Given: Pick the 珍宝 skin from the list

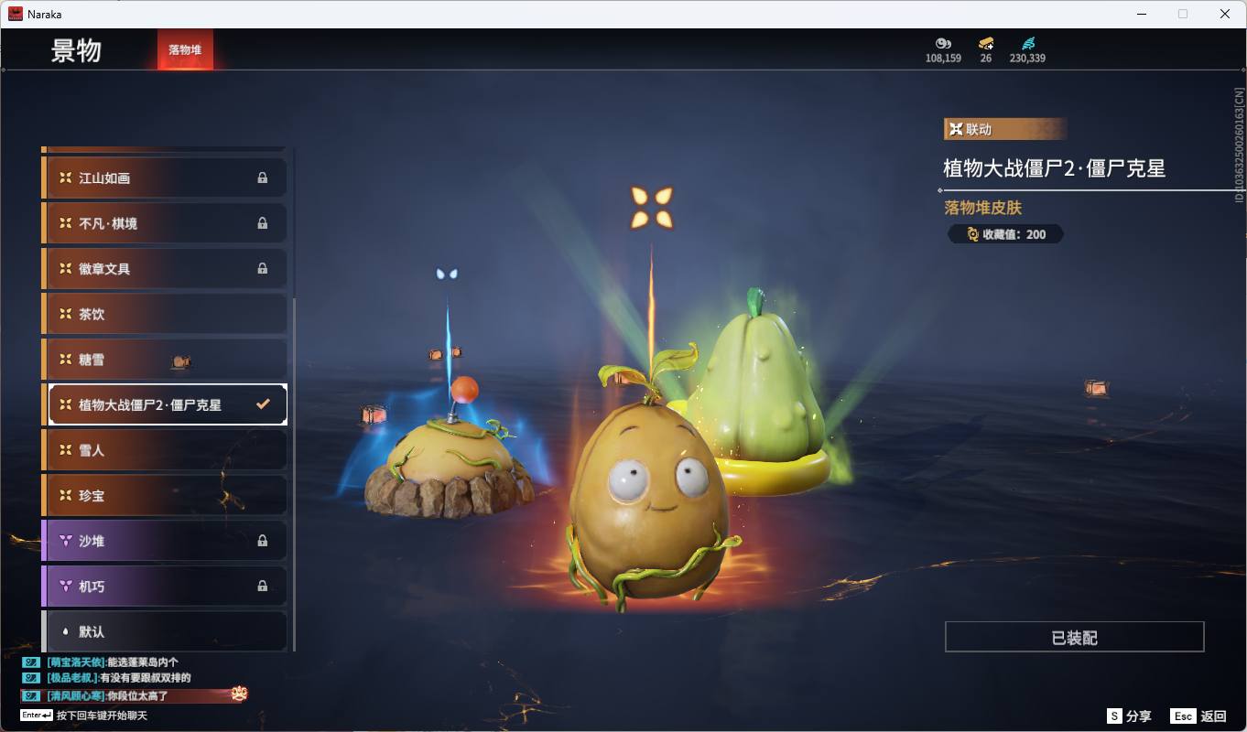Looking at the screenshot, I should click(x=165, y=495).
